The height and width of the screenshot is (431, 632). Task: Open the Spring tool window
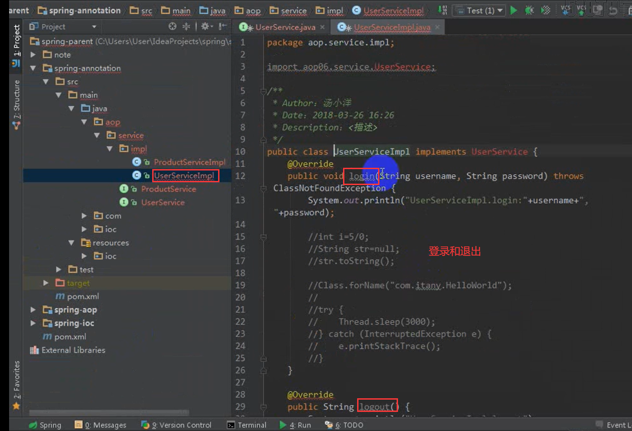pyautogui.click(x=45, y=425)
